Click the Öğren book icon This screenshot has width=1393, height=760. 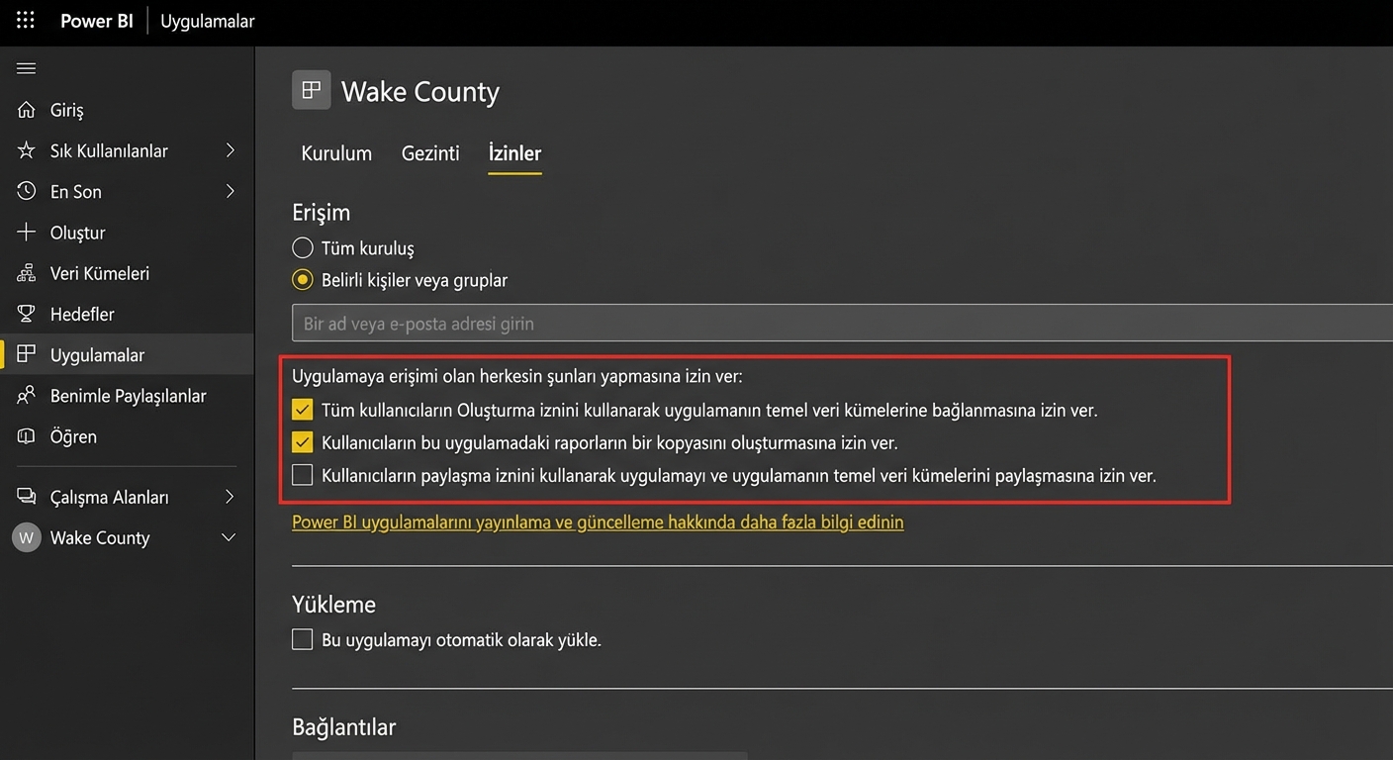(27, 436)
